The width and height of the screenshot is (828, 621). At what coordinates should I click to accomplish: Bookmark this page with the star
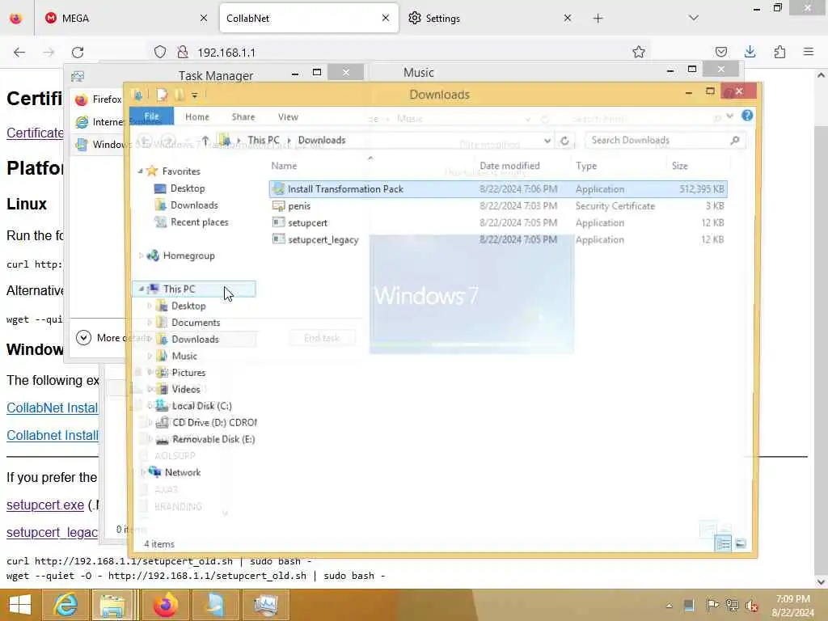tap(639, 52)
